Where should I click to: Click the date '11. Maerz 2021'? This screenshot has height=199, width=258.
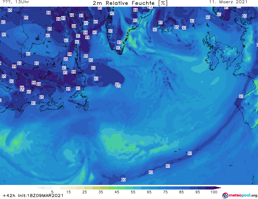tap(228, 2)
